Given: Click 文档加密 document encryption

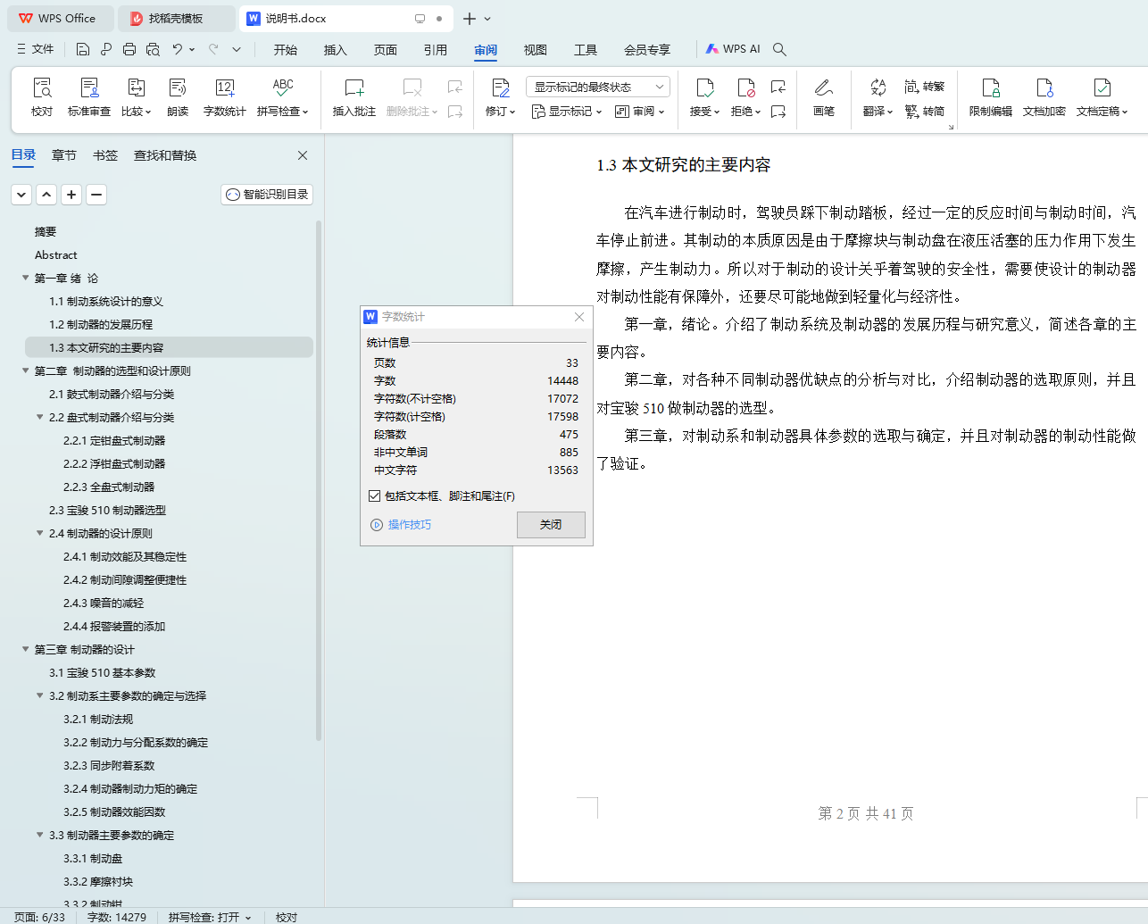Looking at the screenshot, I should click(x=1044, y=97).
